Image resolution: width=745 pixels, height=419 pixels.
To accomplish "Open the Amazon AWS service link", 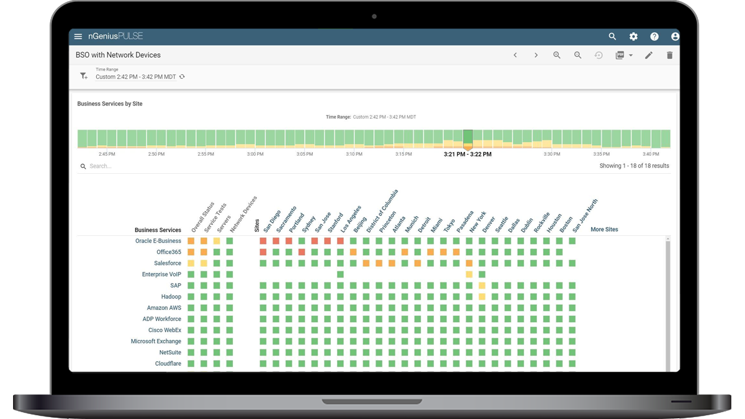I will pyautogui.click(x=164, y=308).
